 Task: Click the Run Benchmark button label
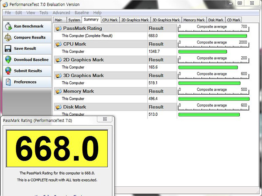28,26
